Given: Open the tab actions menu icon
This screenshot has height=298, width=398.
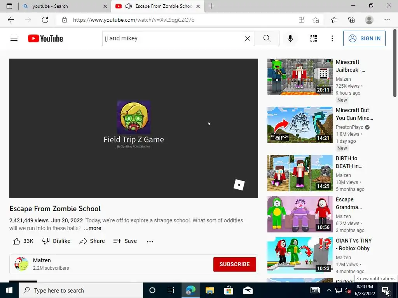Looking at the screenshot, I should tap(9, 6).
